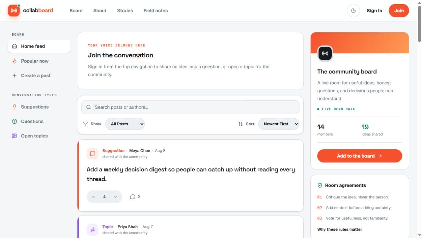This screenshot has width=422, height=238.
Task: Click the Add to the board button
Action: pyautogui.click(x=360, y=156)
